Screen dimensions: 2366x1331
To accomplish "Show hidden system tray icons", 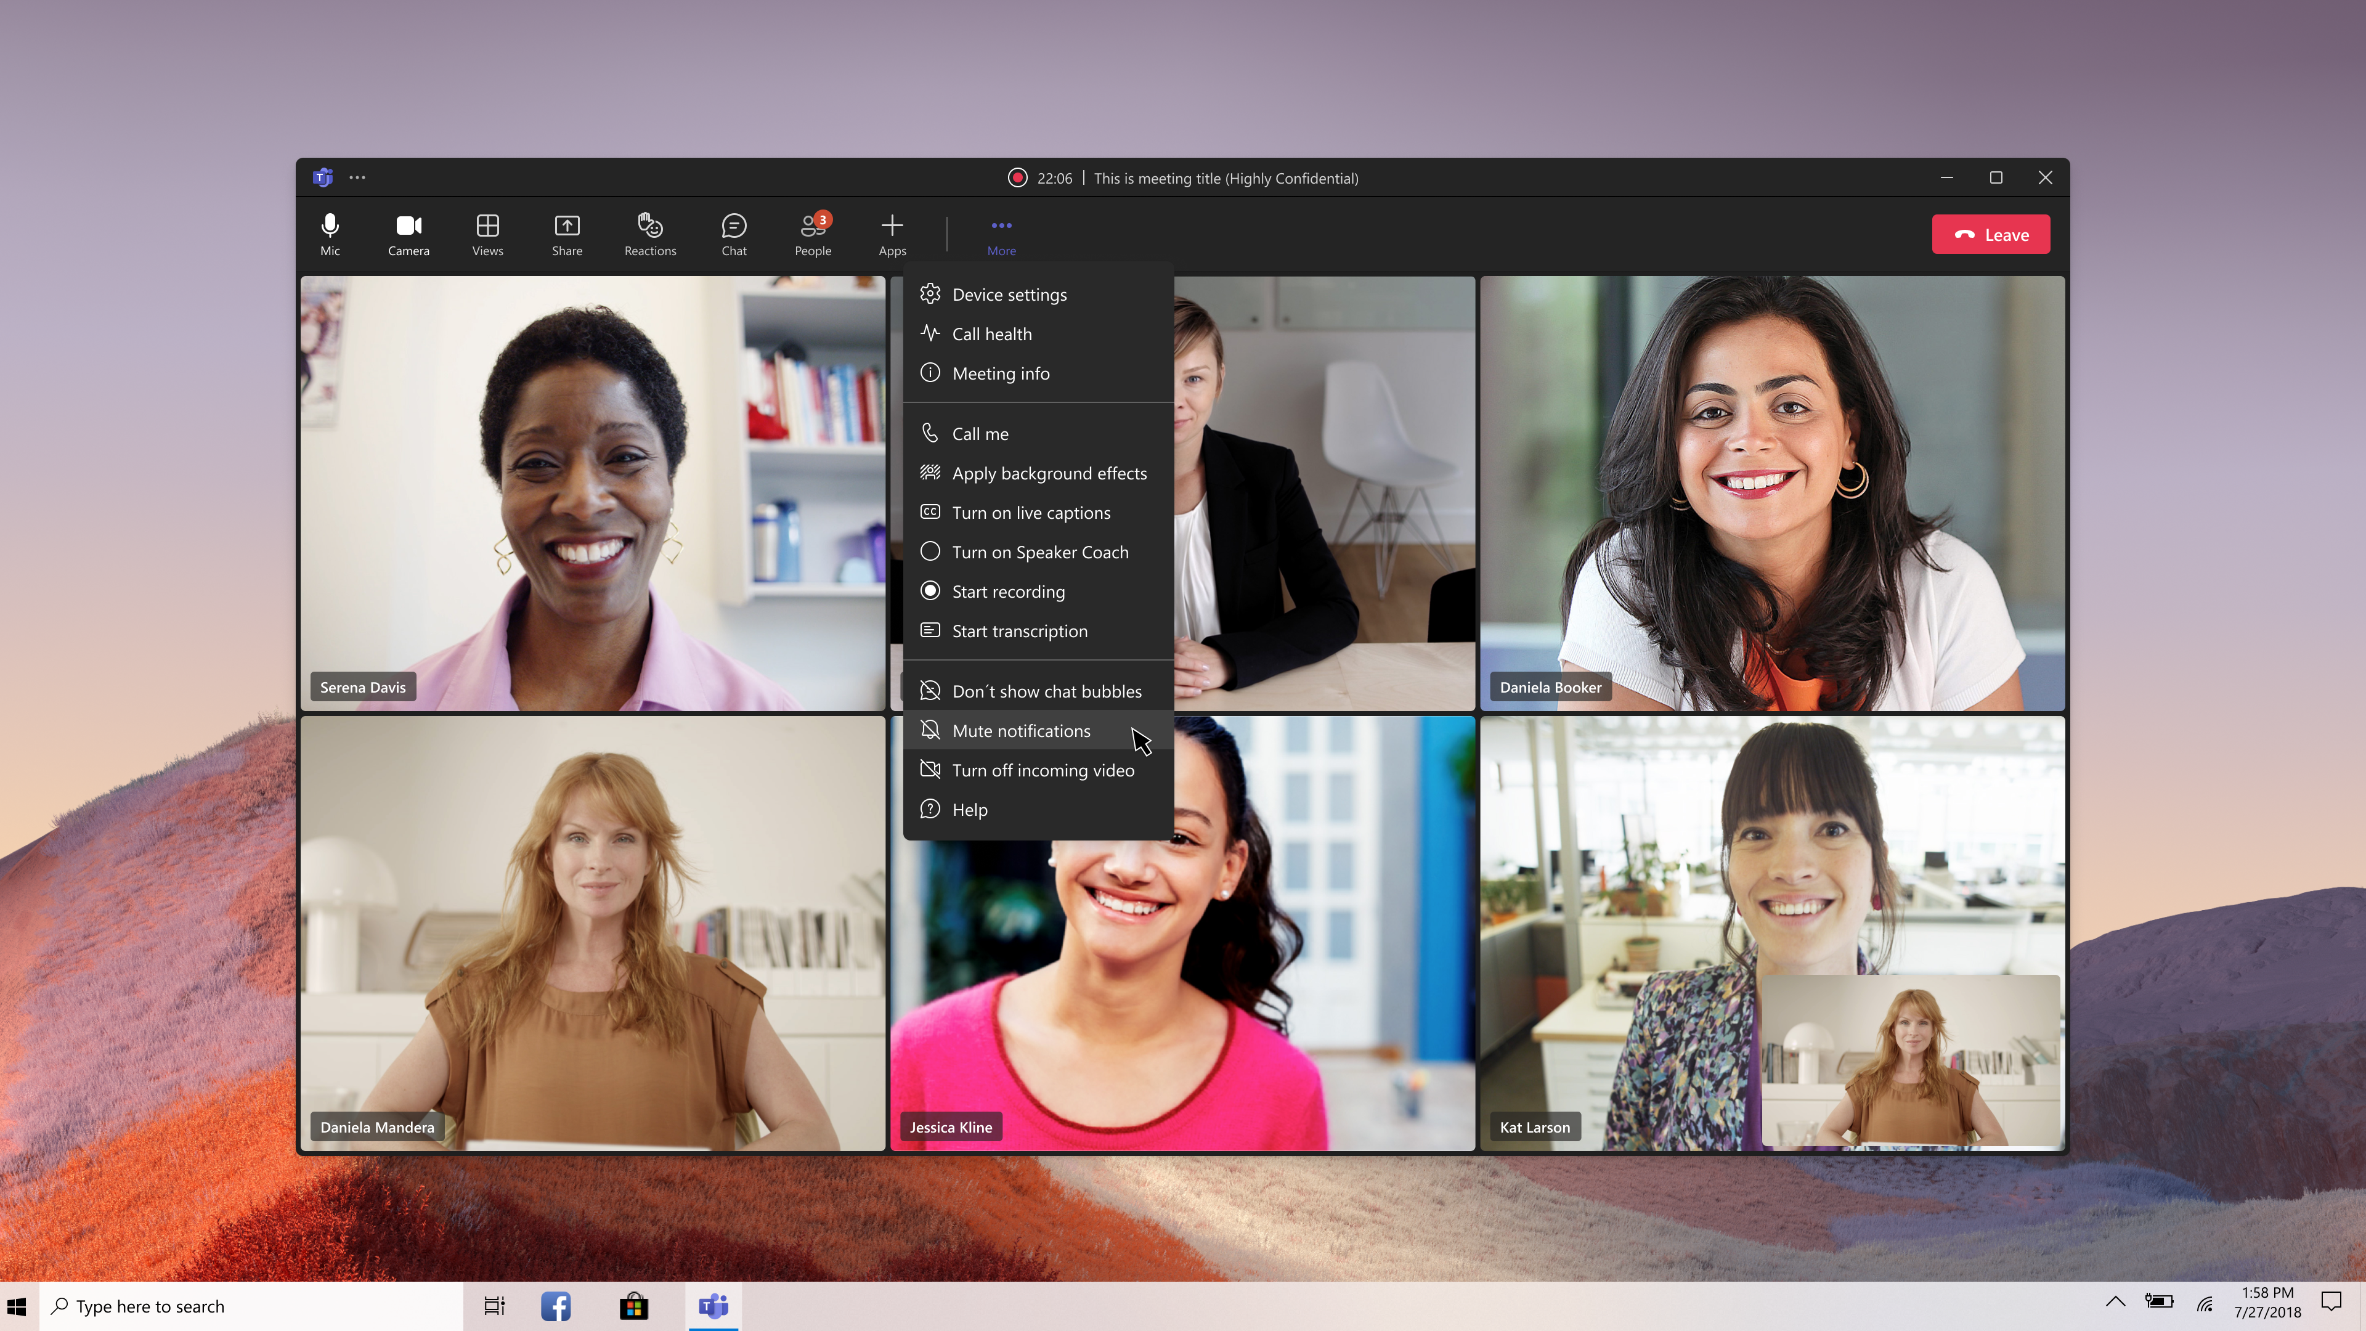I will tap(2115, 1301).
